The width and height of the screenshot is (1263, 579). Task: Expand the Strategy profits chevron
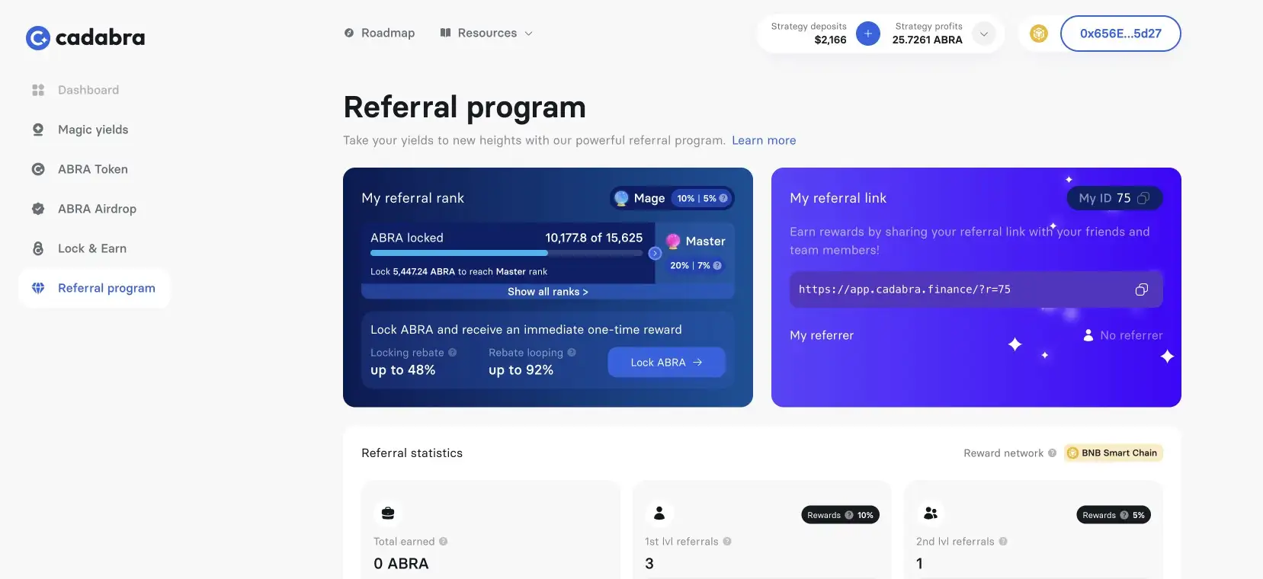click(984, 34)
